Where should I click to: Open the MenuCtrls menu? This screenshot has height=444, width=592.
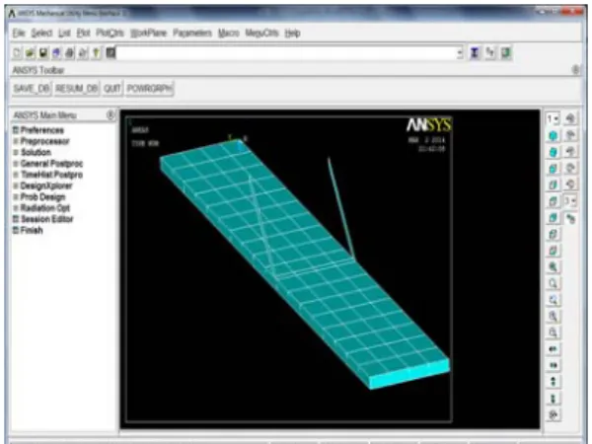[261, 34]
